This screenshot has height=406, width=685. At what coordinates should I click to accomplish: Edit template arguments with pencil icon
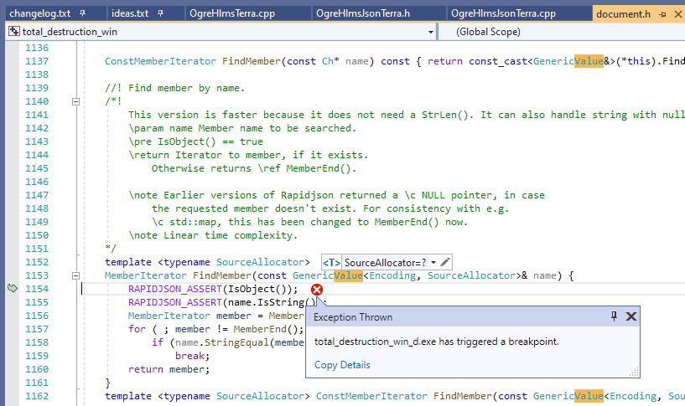[444, 262]
